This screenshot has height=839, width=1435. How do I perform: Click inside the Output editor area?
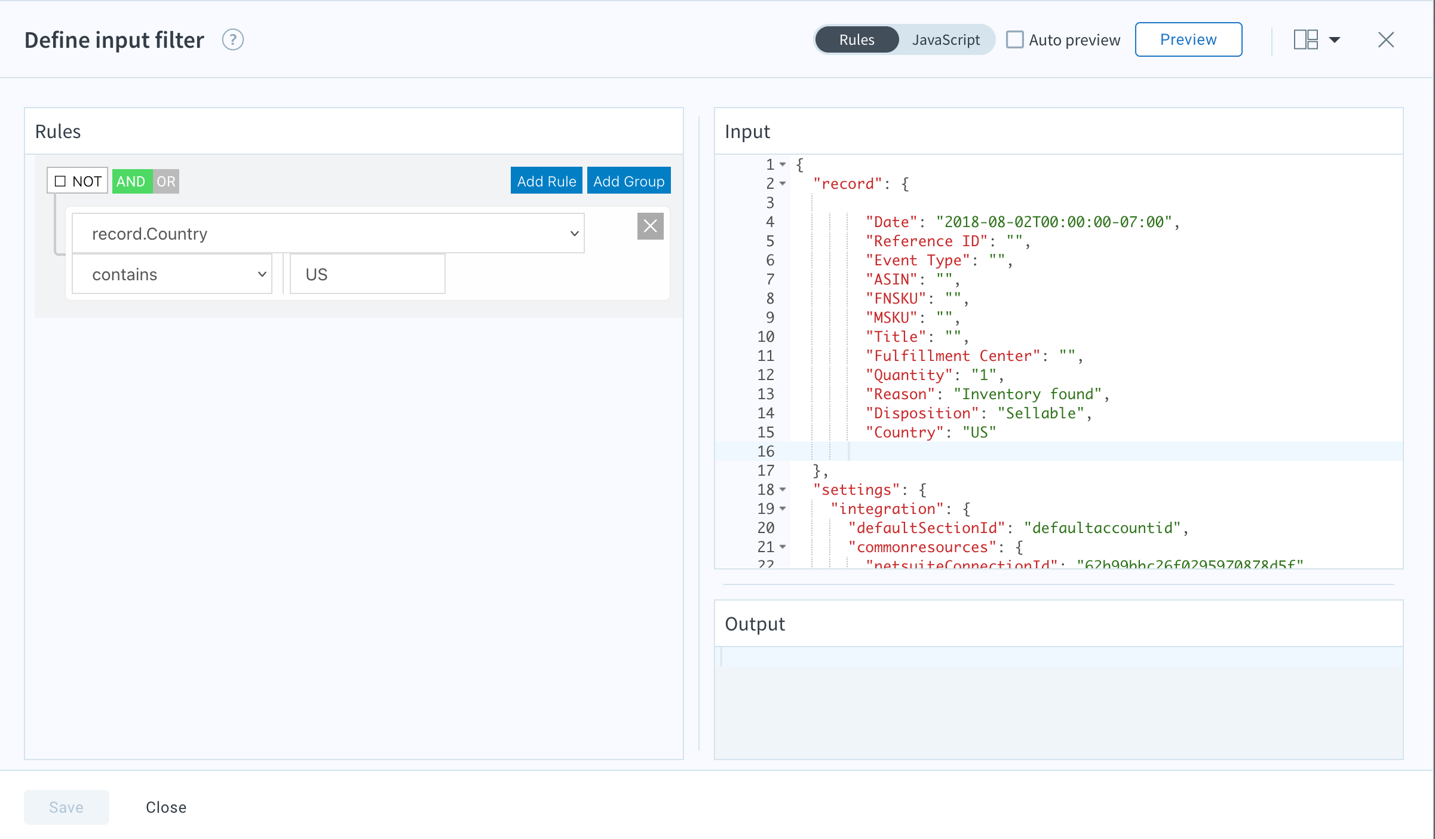point(1058,703)
